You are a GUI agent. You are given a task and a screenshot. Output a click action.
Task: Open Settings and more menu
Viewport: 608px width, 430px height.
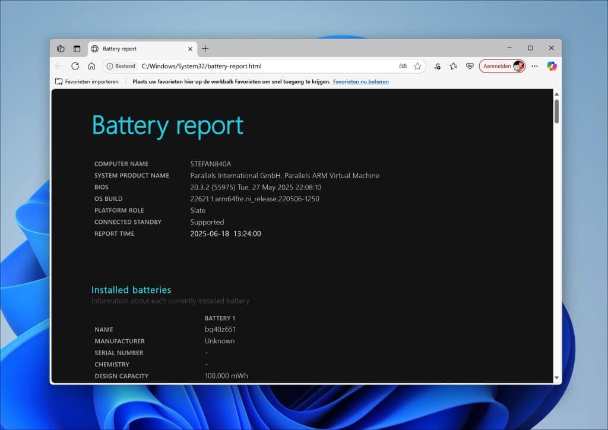click(x=535, y=67)
